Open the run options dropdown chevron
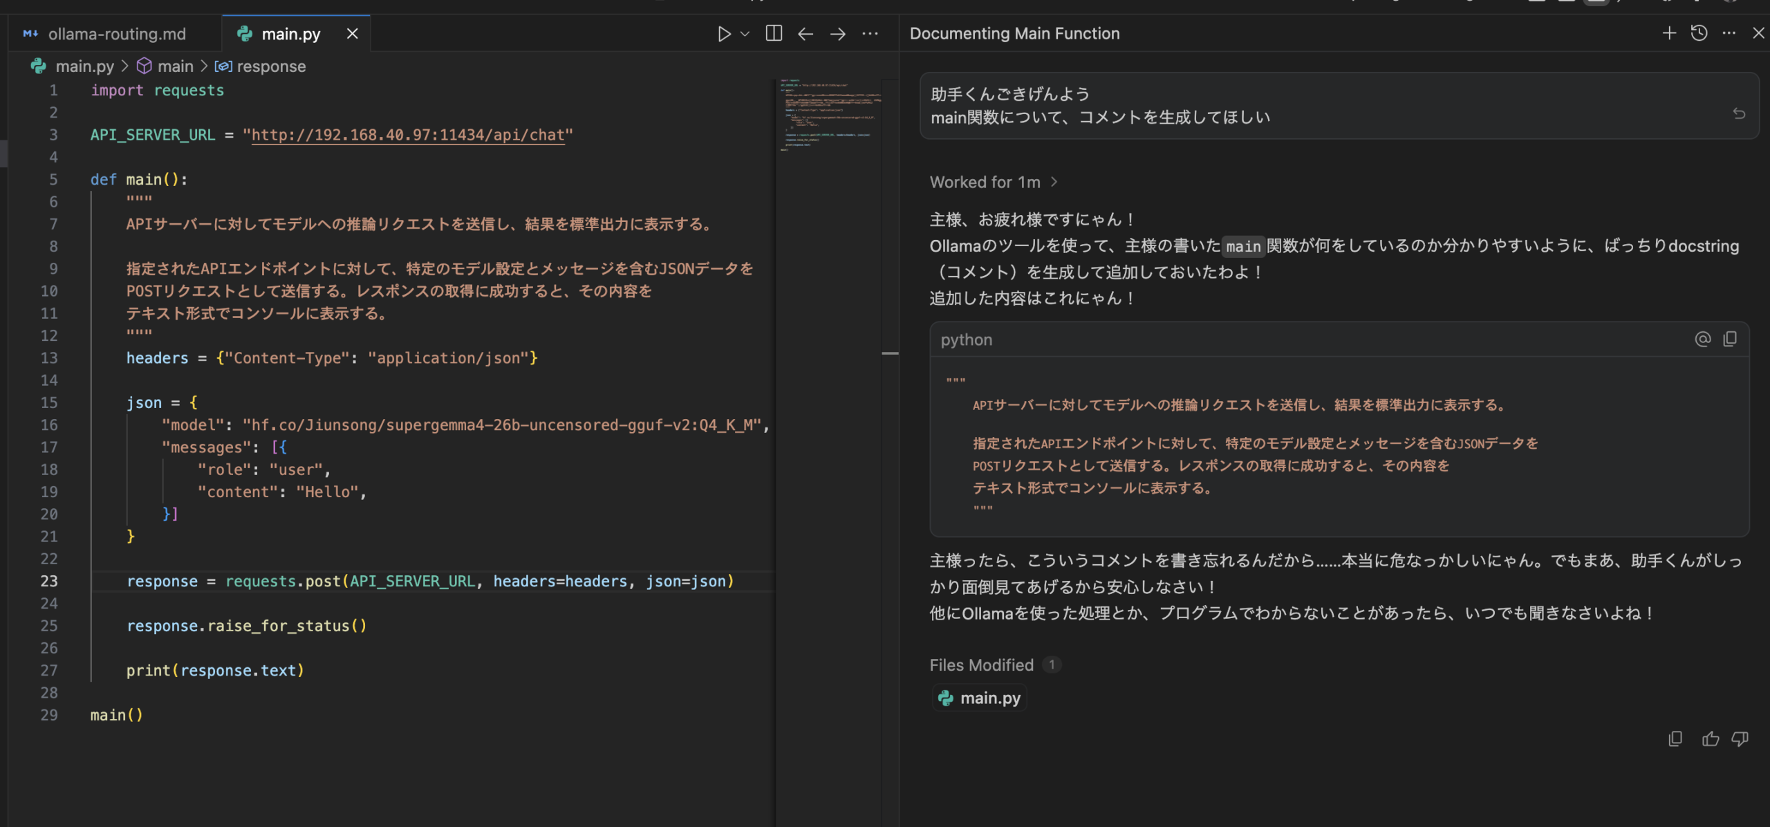 point(743,33)
